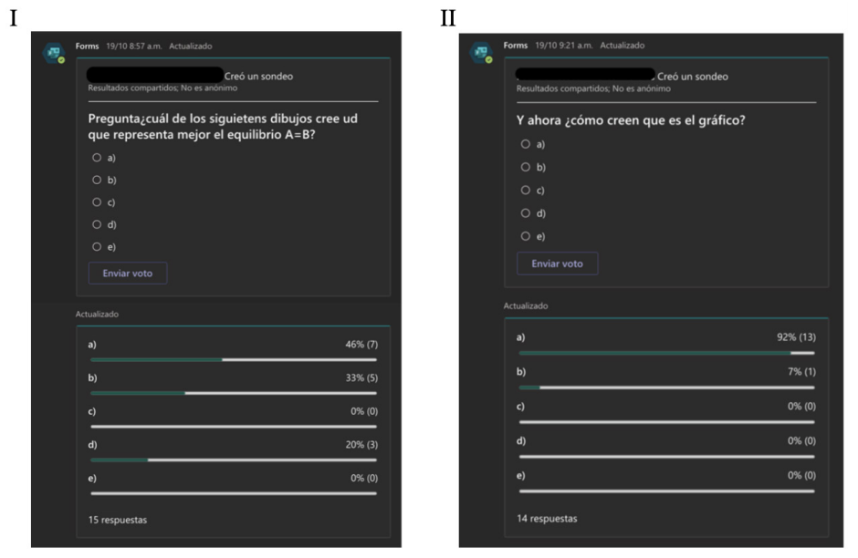Select option b) in the gráfico poll
This screenshot has width=858, height=558.
tap(525, 167)
